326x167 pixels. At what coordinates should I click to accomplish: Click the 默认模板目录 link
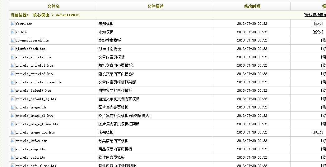[315, 15]
